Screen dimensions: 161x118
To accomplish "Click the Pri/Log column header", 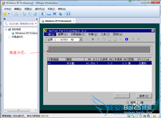I will [145, 59].
